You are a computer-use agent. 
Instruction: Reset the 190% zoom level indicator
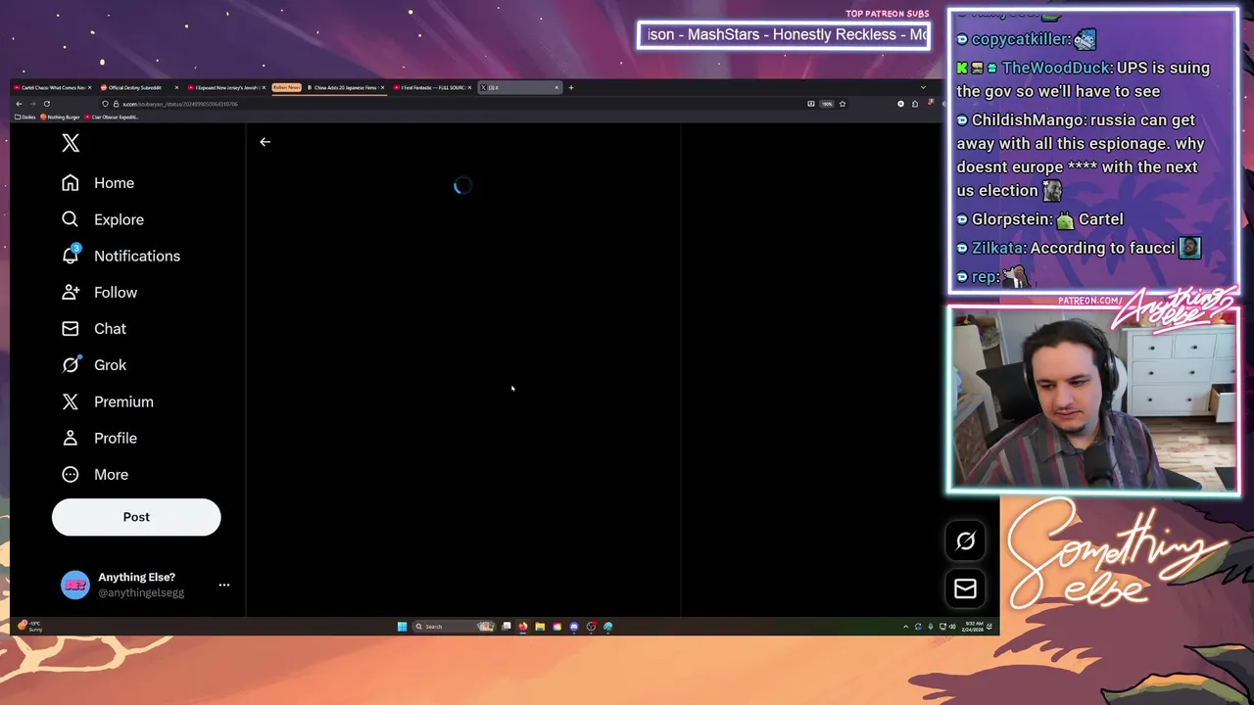(827, 104)
